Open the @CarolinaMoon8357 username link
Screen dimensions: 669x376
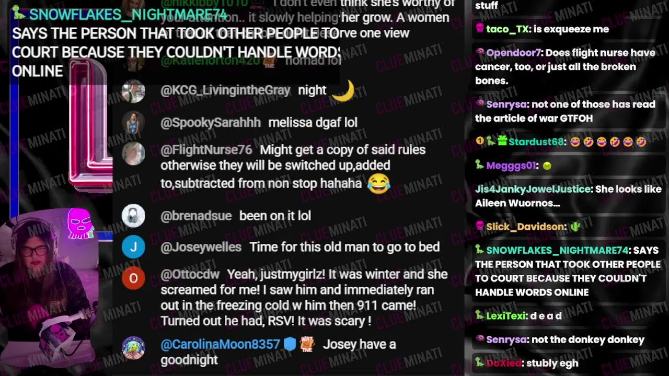tap(220, 344)
